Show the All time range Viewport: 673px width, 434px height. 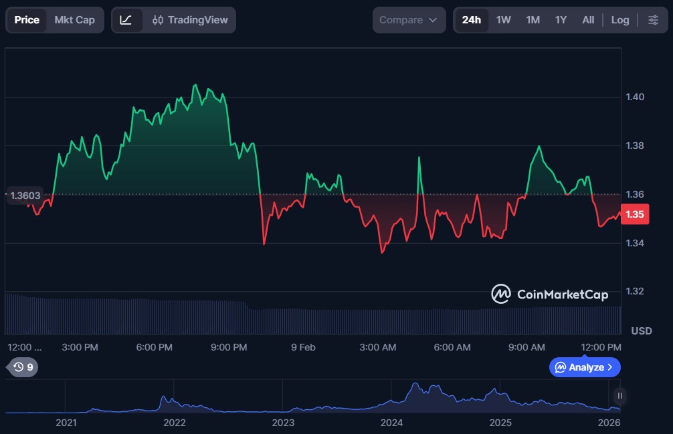[x=588, y=20]
